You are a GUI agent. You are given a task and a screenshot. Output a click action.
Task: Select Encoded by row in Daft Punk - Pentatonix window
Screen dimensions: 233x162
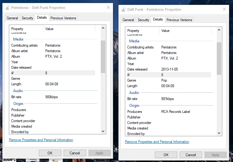point(169,133)
